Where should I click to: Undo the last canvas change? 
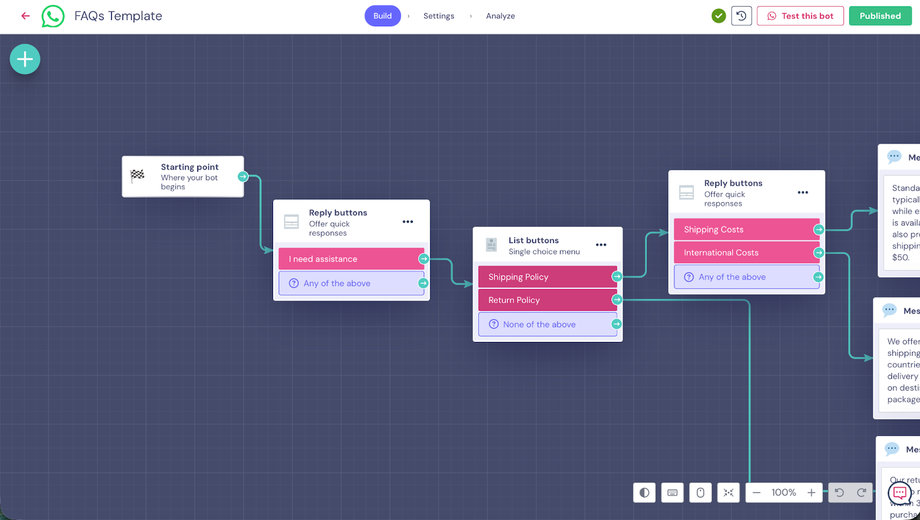point(839,492)
